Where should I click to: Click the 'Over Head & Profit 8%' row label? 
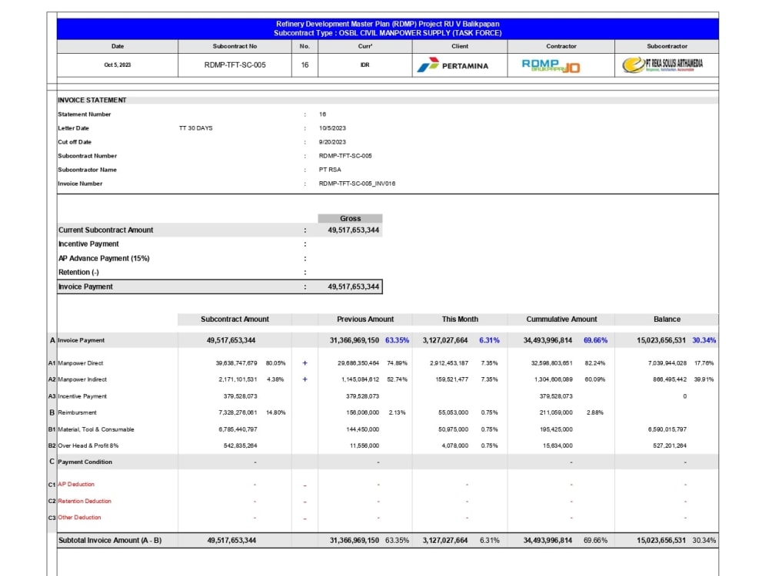click(x=88, y=445)
